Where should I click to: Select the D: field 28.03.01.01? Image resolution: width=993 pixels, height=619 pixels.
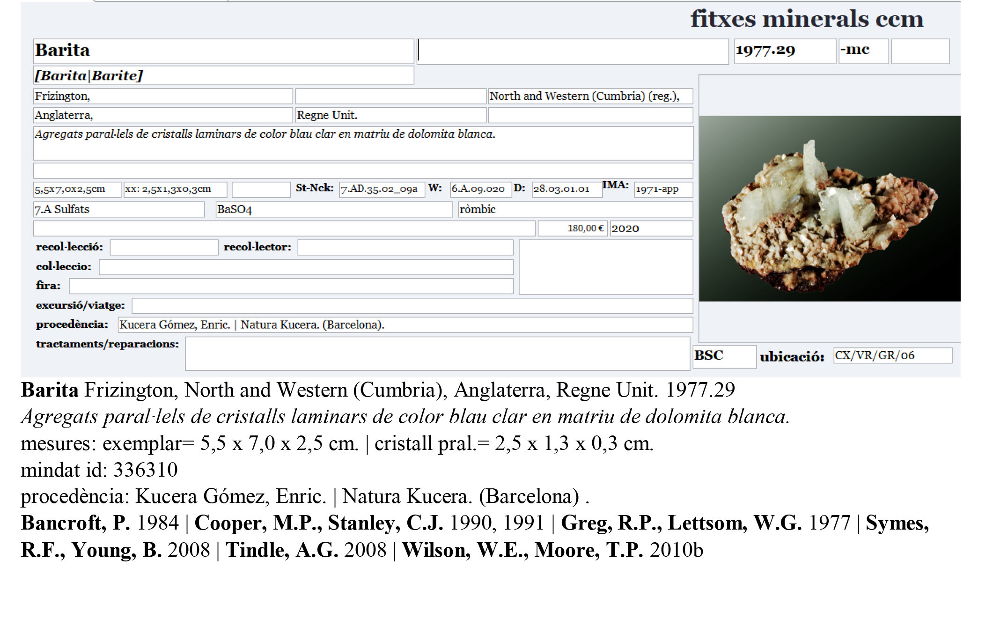coord(566,190)
